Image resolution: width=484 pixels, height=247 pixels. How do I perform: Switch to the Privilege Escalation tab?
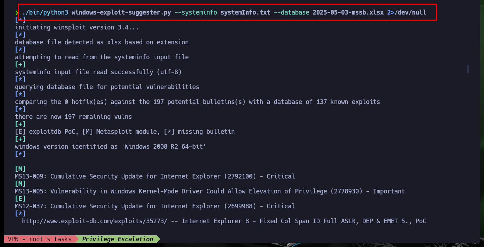[117, 239]
